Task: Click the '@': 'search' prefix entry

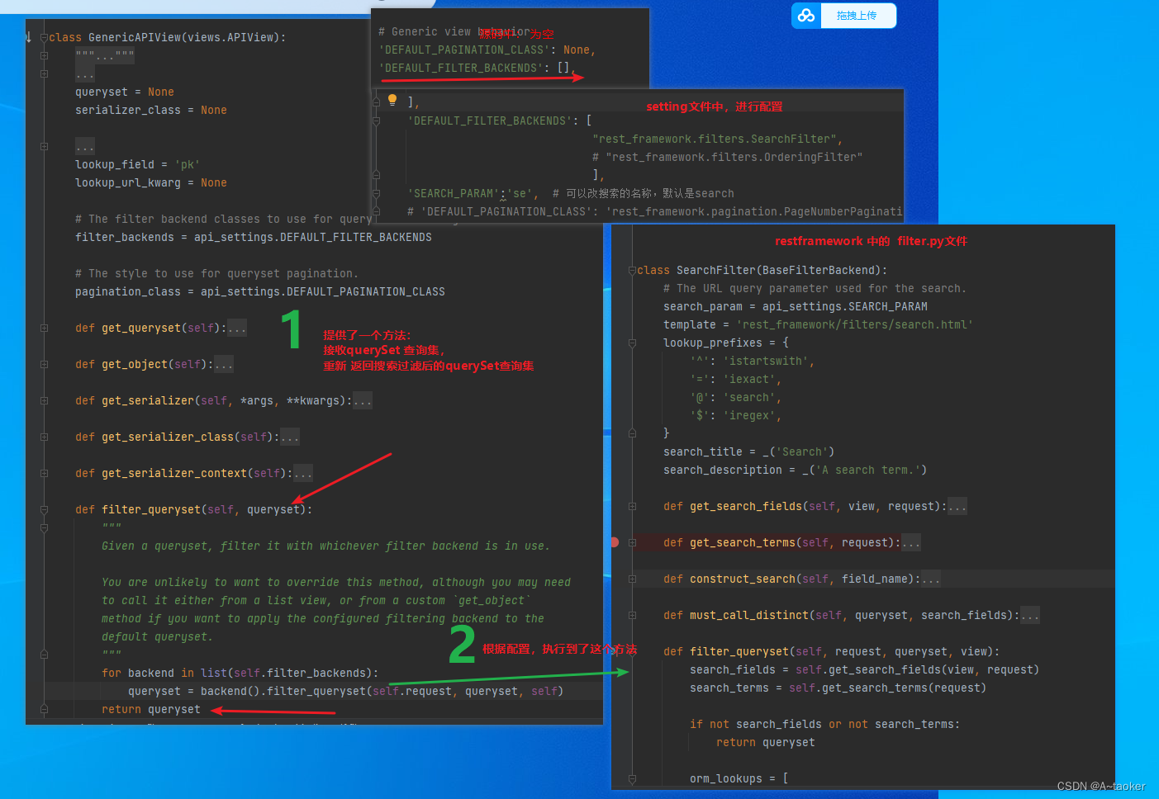Action: point(736,397)
